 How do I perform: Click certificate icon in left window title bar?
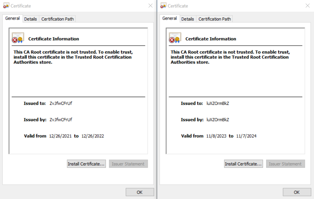pos(6,5)
